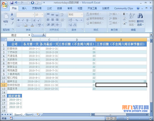Image resolution: width=154 pixels, height=121 pixels.
Task: Toggle bold formatting
Action: pos(18,20)
